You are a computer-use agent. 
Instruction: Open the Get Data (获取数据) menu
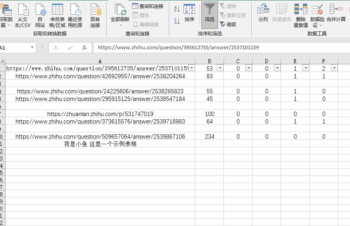(x=6, y=15)
